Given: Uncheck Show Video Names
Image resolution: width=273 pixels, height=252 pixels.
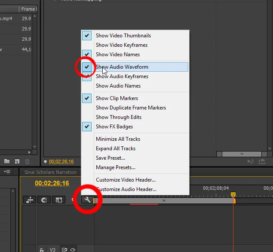Looking at the screenshot, I should coord(87,55).
